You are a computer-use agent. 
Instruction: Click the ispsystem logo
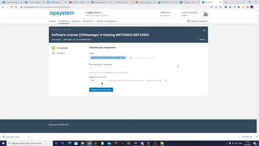62,13
